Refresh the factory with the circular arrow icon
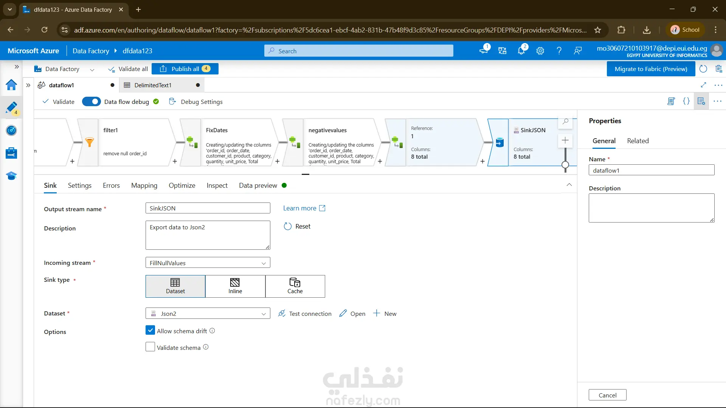726x408 pixels. click(703, 69)
